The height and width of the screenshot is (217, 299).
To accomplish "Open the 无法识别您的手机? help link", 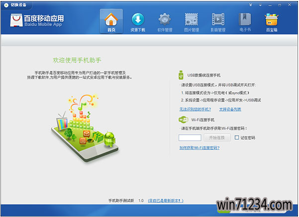I will pyautogui.click(x=195, y=109).
